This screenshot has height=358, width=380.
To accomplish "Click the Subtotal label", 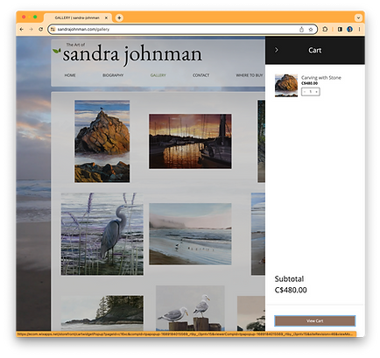I will point(289,279).
